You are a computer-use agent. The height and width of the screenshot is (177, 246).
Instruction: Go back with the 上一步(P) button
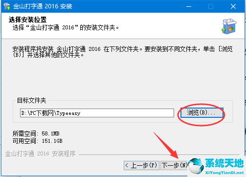click(x=141, y=165)
